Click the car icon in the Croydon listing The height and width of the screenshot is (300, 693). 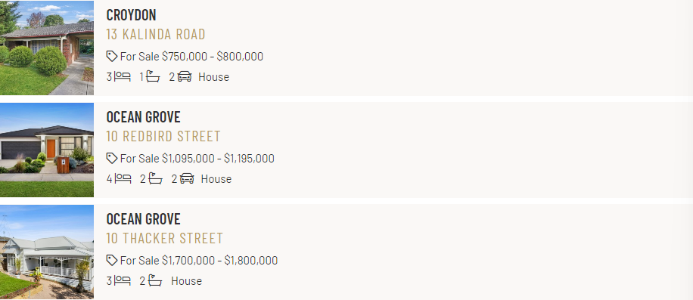185,77
